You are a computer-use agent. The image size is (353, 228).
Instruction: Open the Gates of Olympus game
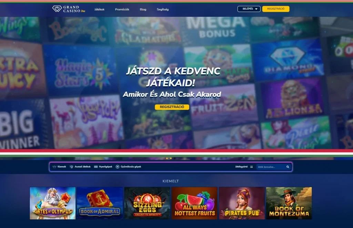pos(53,203)
